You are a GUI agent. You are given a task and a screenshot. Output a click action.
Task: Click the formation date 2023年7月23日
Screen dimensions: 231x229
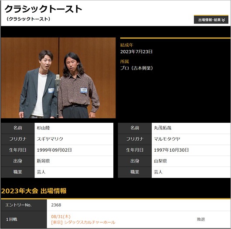coord(136,52)
